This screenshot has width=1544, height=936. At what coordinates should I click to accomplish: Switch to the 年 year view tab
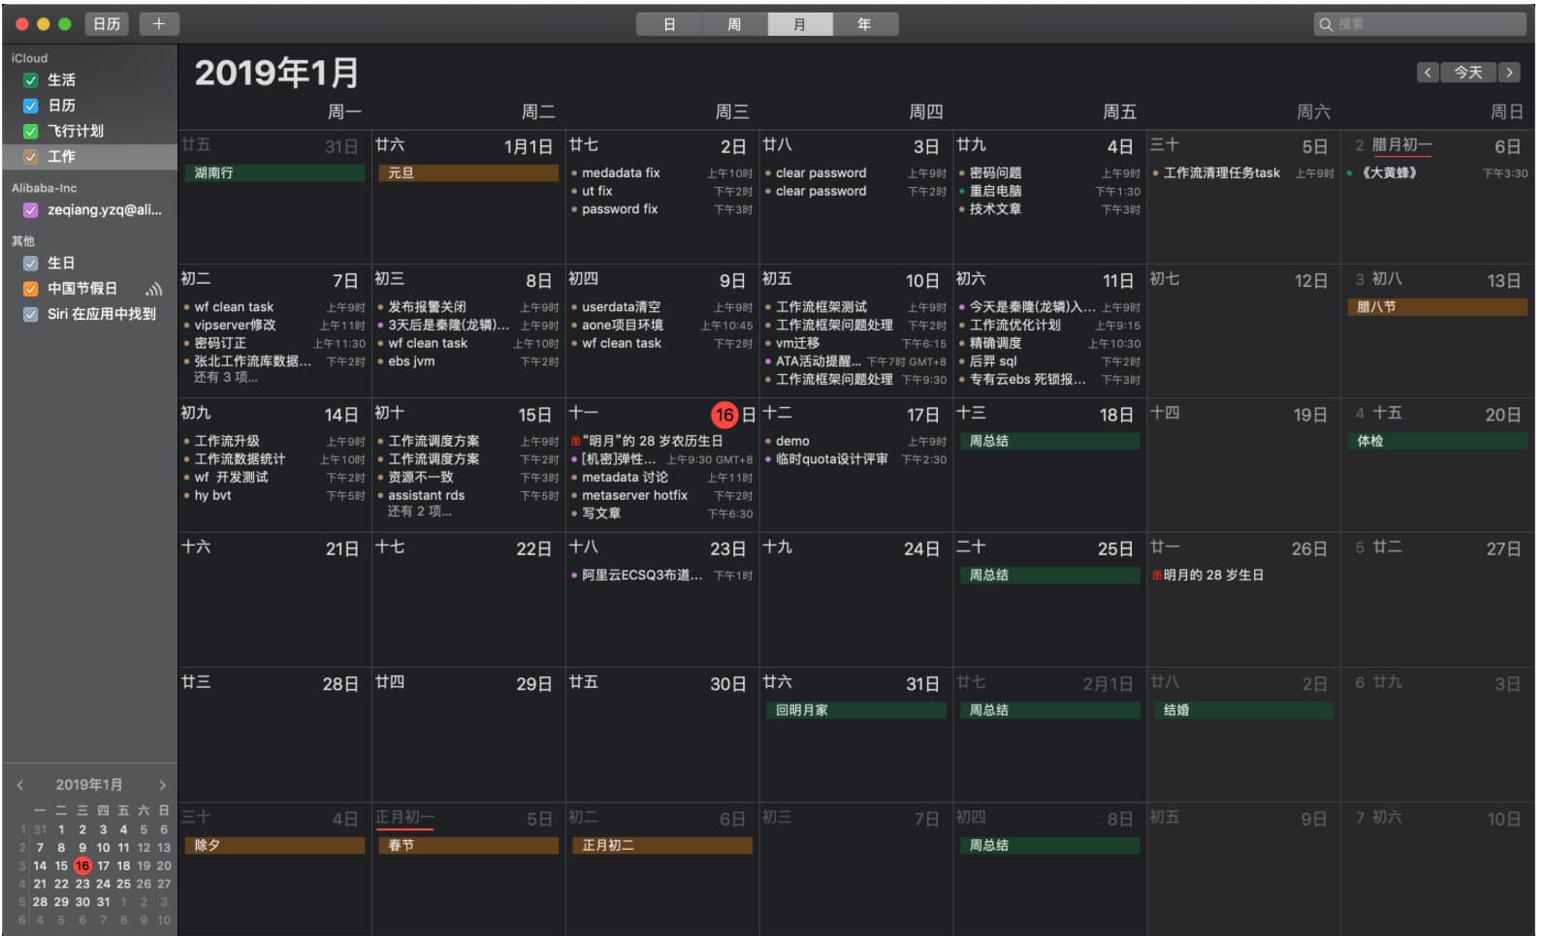(x=864, y=24)
